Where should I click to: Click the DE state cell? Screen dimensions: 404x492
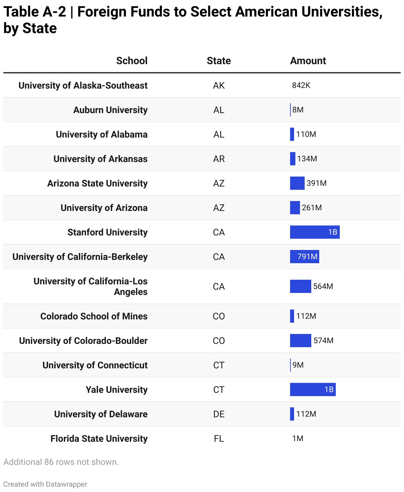click(219, 414)
